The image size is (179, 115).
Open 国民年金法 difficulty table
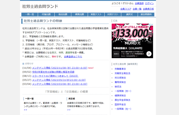[x=120, y=104]
